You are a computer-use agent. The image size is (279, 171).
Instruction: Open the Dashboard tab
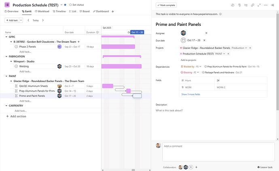[x=101, y=11]
